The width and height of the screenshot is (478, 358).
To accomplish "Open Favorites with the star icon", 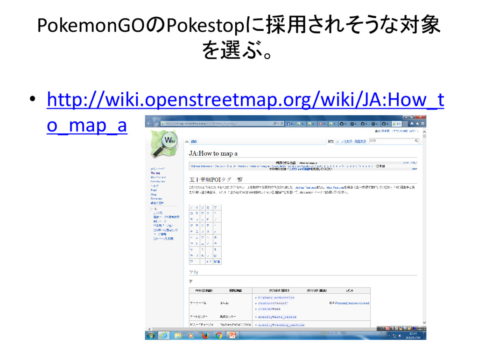I will point(417,124).
